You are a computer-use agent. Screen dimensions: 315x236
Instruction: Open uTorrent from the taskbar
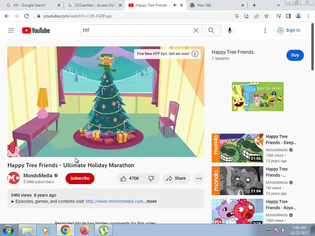pyautogui.click(x=104, y=230)
